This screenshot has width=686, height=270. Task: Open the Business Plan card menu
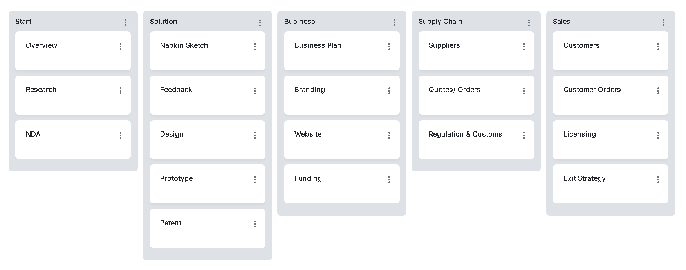389,47
